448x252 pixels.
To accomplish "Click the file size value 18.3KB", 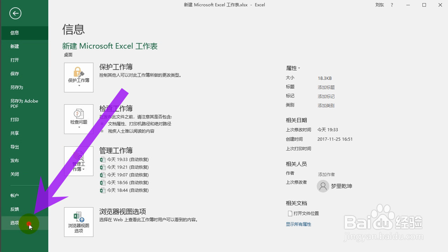I will click(324, 78).
